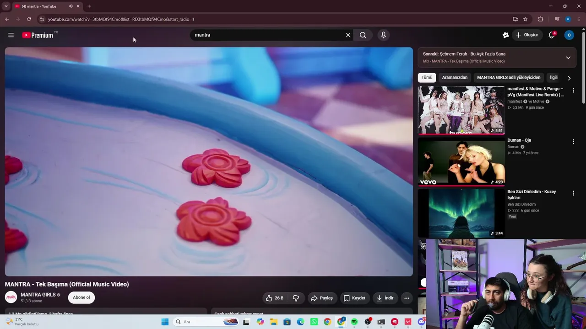
Task: Click the browser address bar URL
Action: point(121,19)
